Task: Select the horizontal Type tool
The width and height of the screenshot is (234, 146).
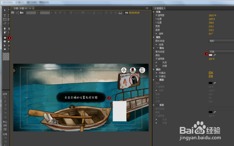Action: pyautogui.click(x=5, y=15)
